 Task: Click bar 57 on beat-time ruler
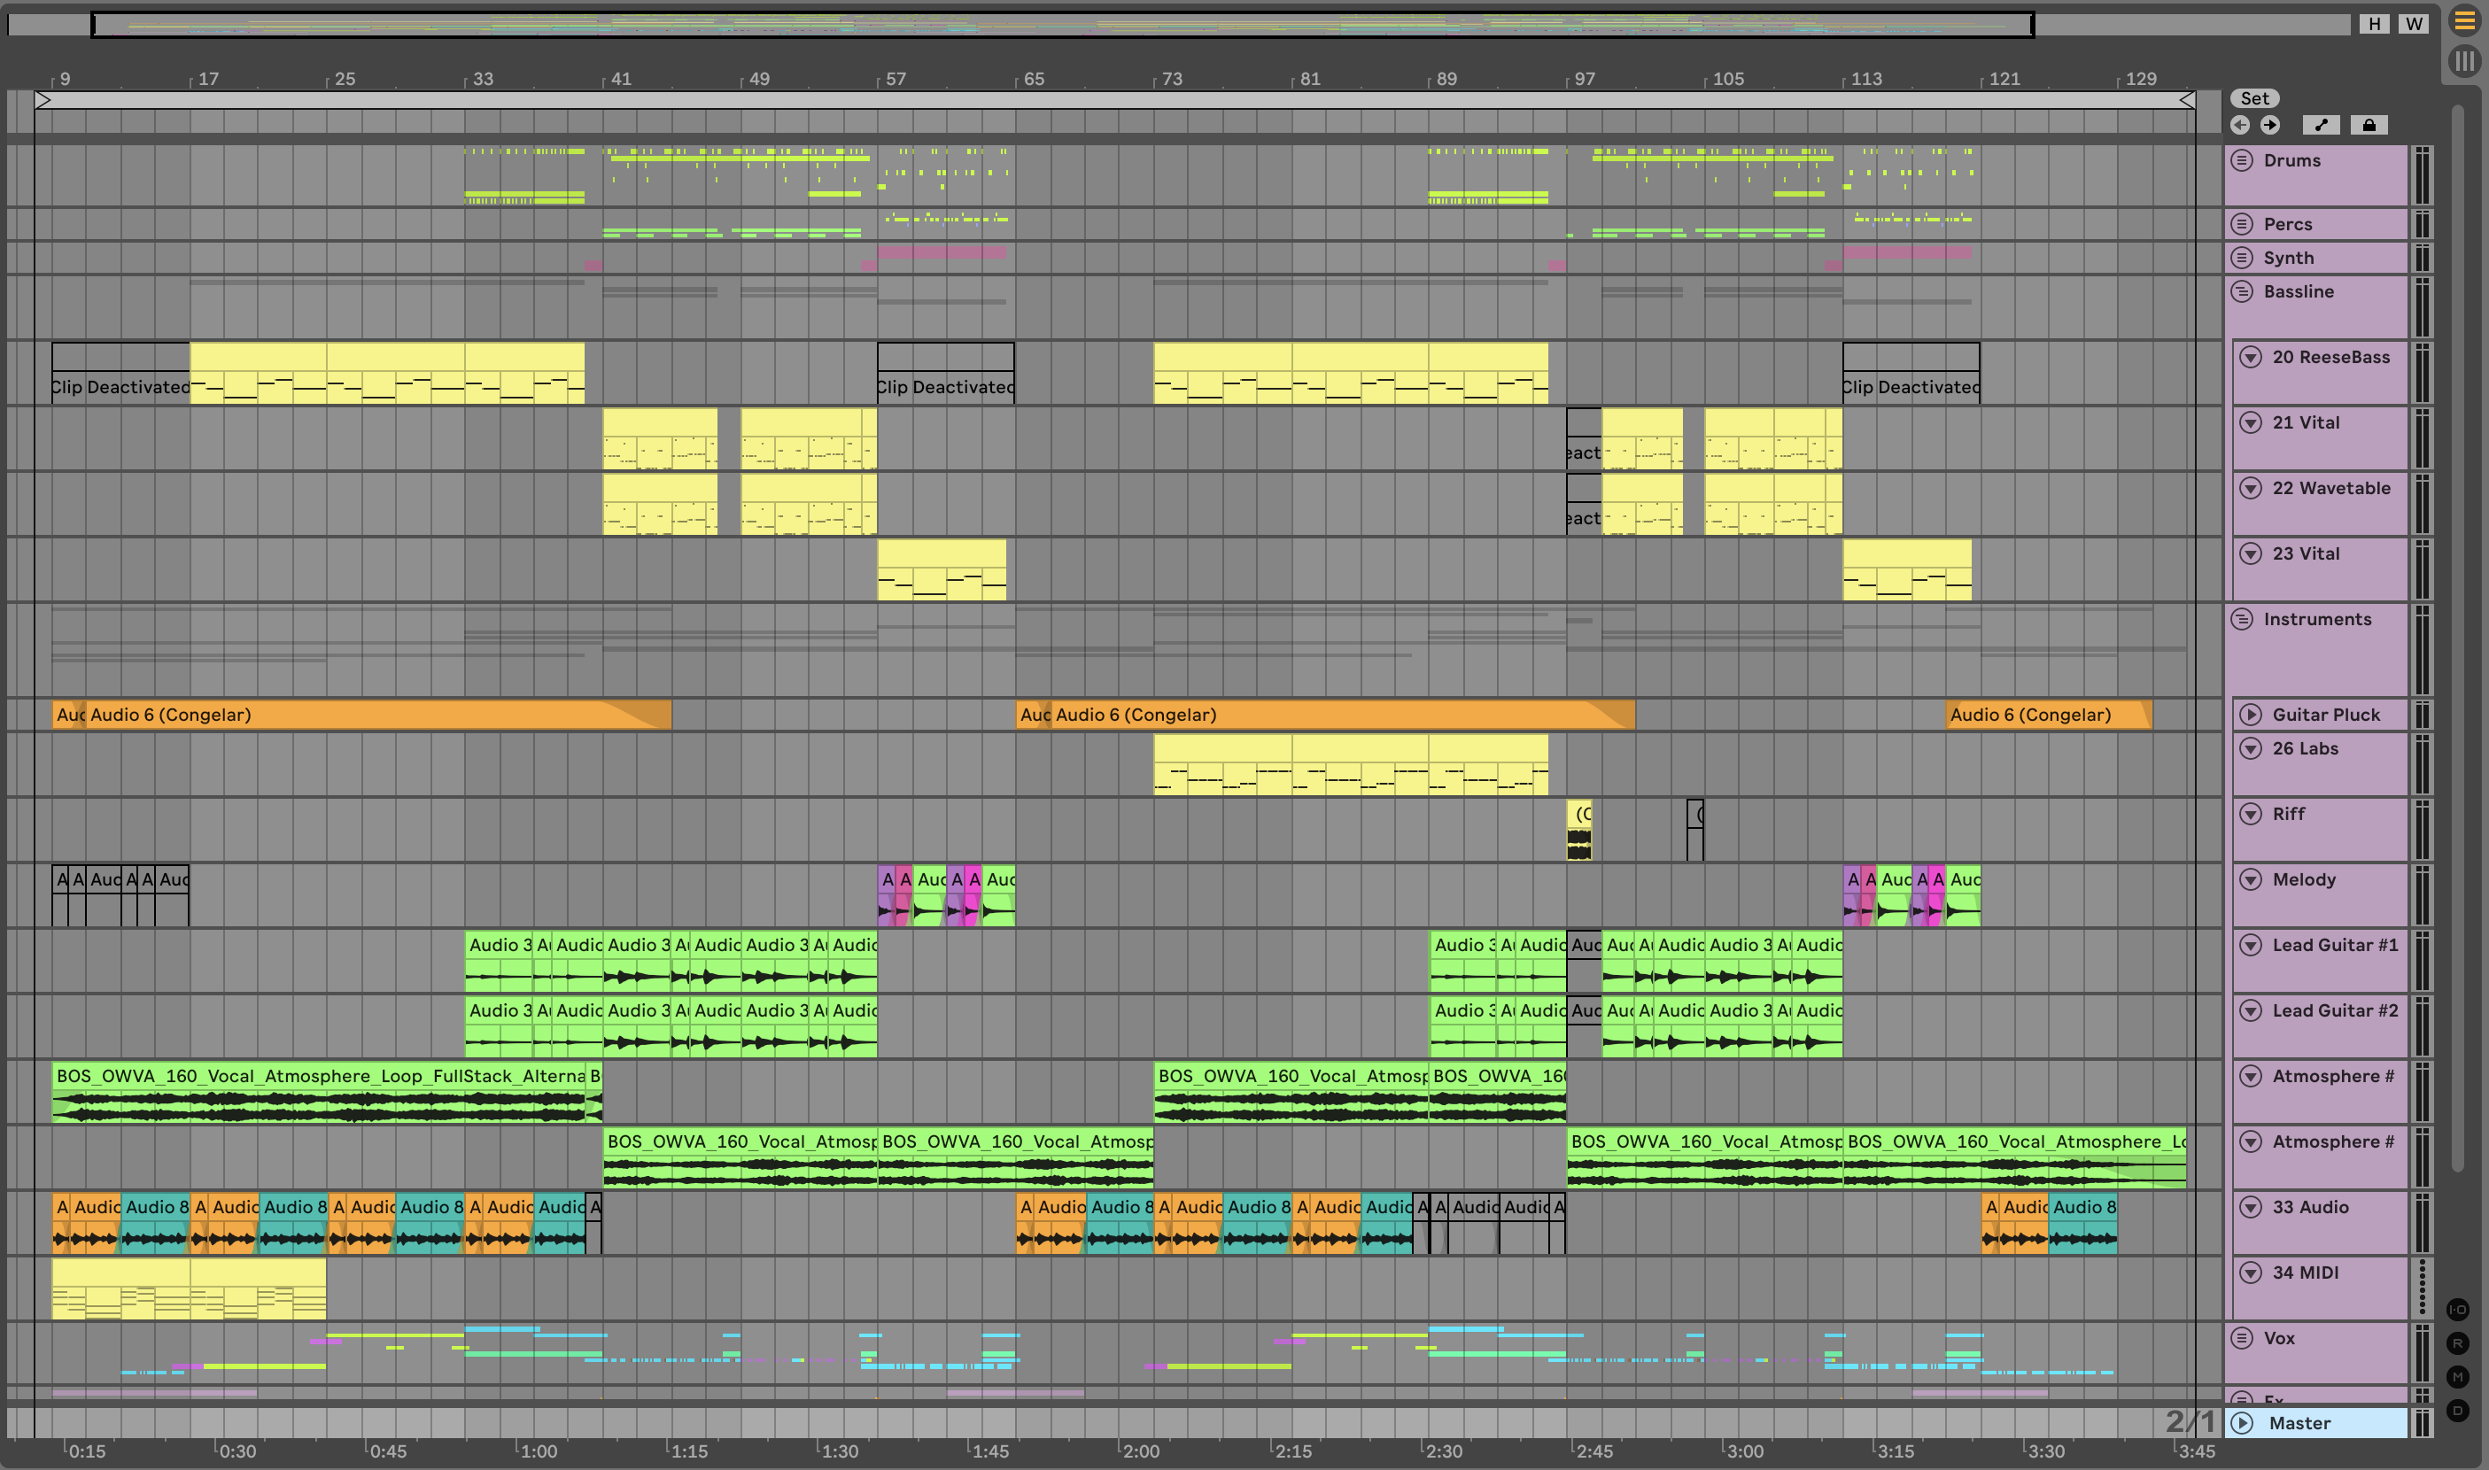click(895, 79)
